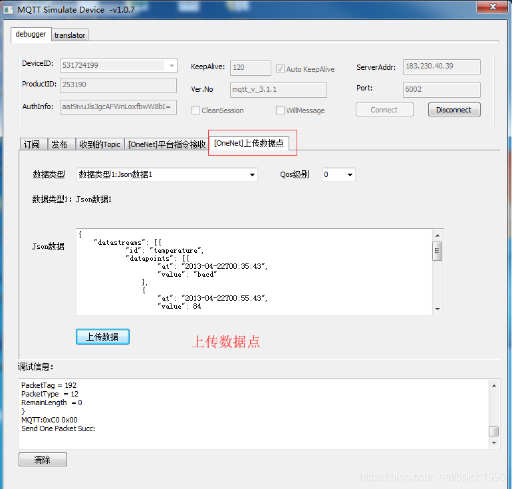
Task: Expand the 数据类型 dropdown
Action: (x=252, y=175)
